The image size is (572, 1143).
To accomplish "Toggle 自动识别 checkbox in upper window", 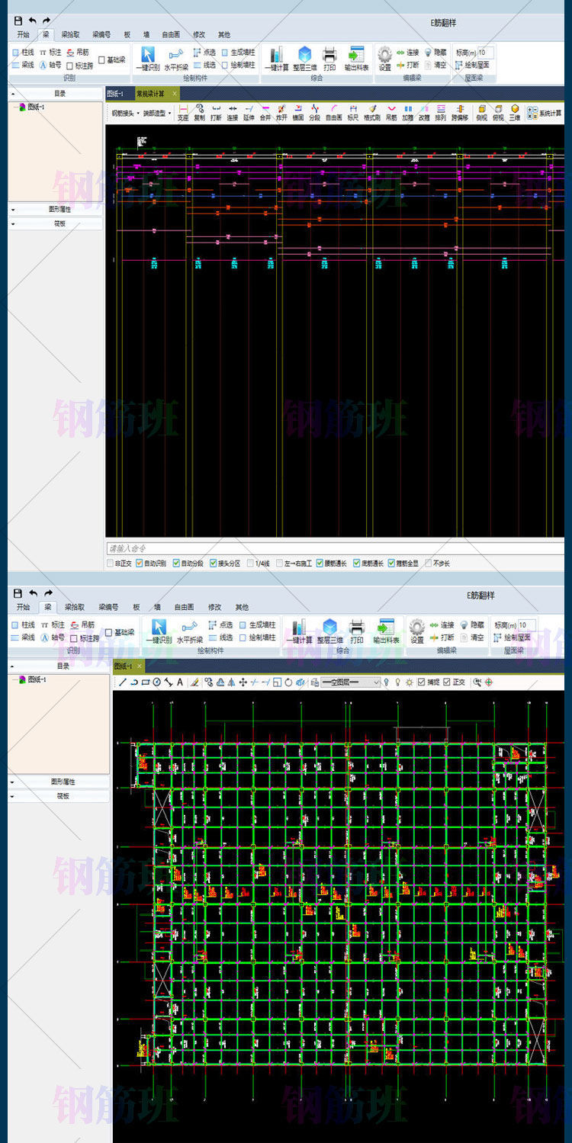I will (138, 563).
